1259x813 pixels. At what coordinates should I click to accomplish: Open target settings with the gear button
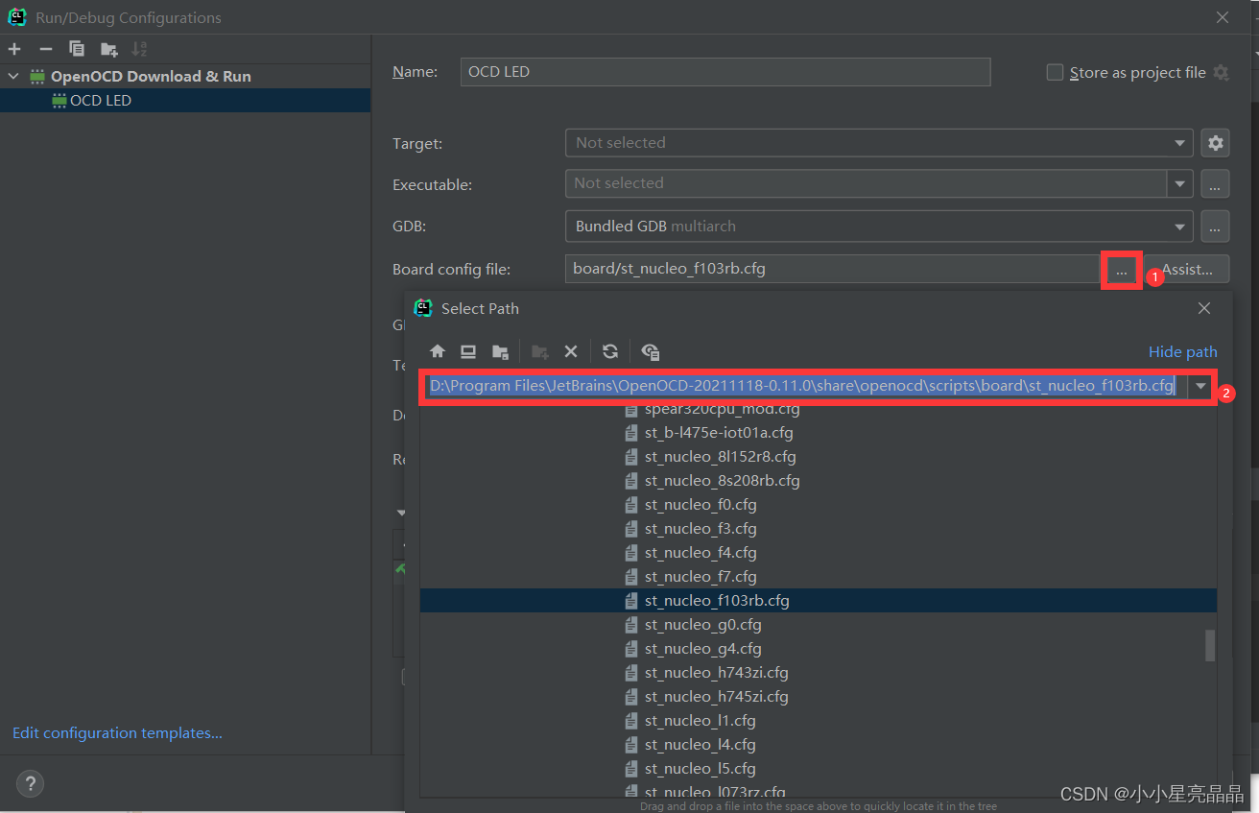click(1215, 143)
